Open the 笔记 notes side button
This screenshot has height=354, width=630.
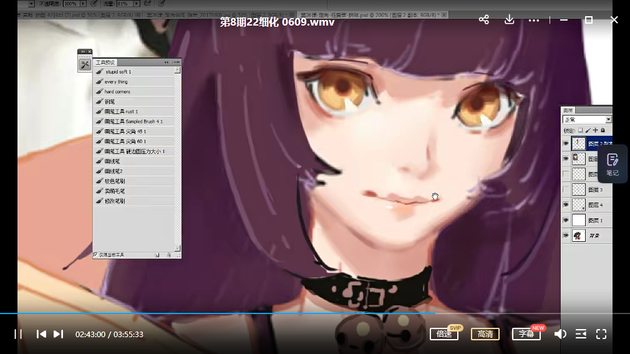(x=613, y=164)
